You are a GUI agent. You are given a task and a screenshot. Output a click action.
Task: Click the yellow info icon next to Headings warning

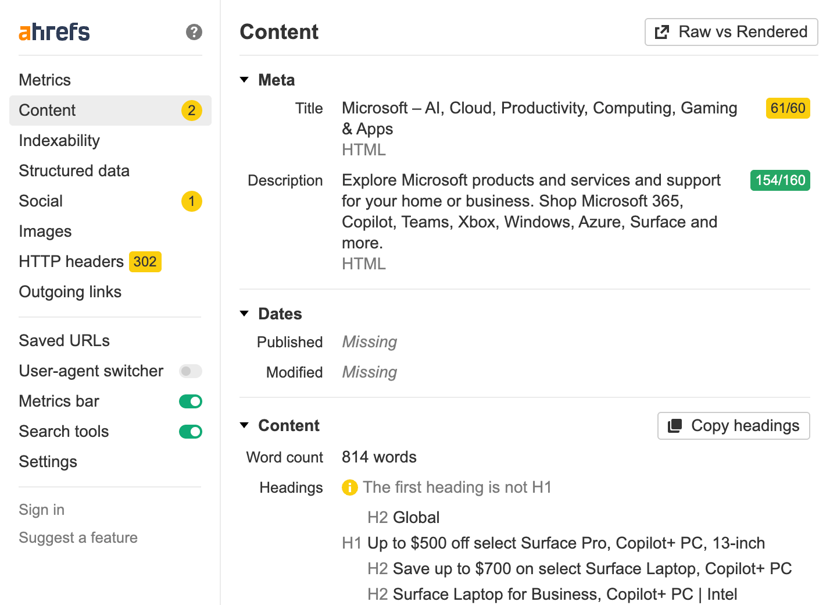tap(349, 487)
